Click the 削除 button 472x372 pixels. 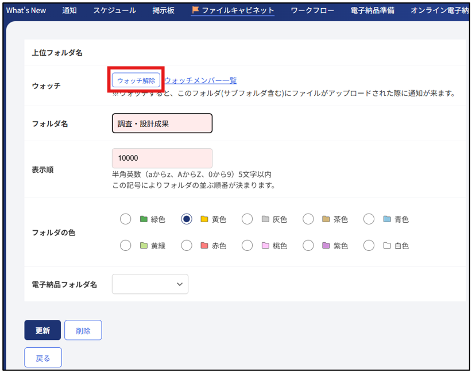pyautogui.click(x=83, y=330)
